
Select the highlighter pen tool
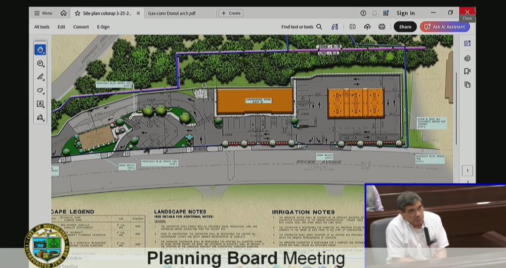pyautogui.click(x=40, y=77)
